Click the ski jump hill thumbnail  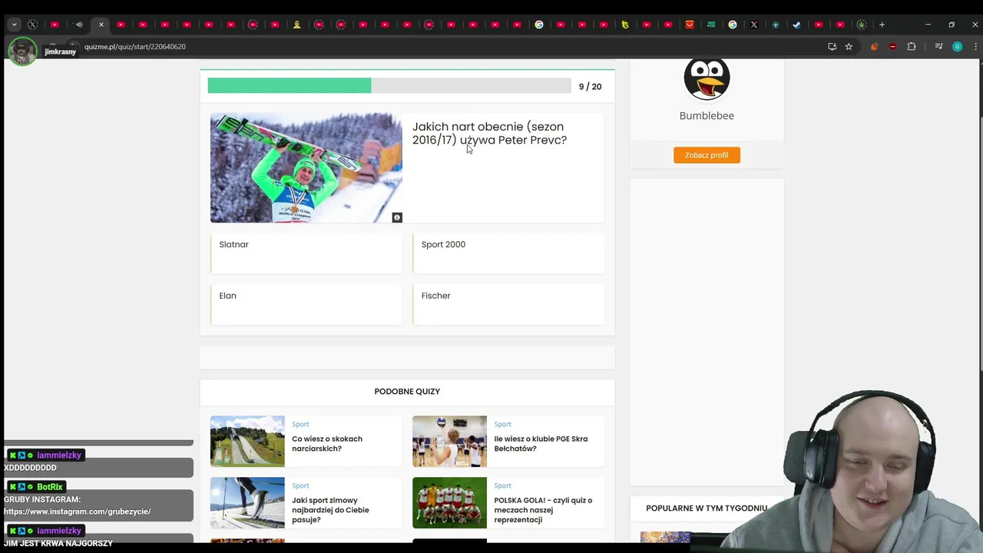(247, 442)
